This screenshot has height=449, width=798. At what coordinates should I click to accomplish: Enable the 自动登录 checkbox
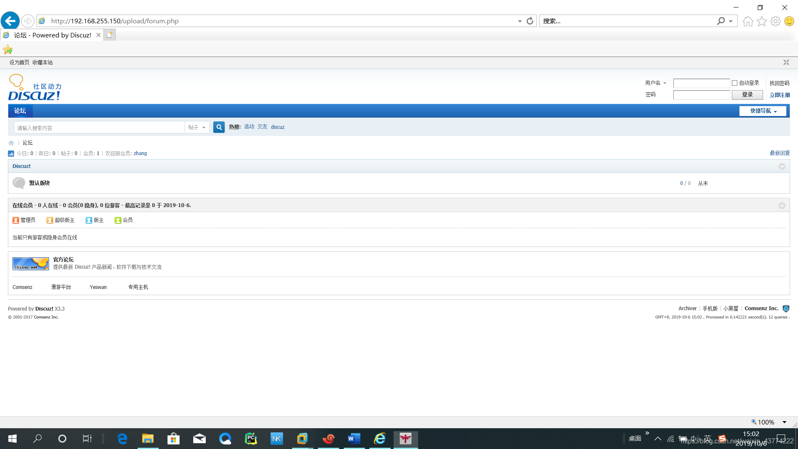pos(735,83)
